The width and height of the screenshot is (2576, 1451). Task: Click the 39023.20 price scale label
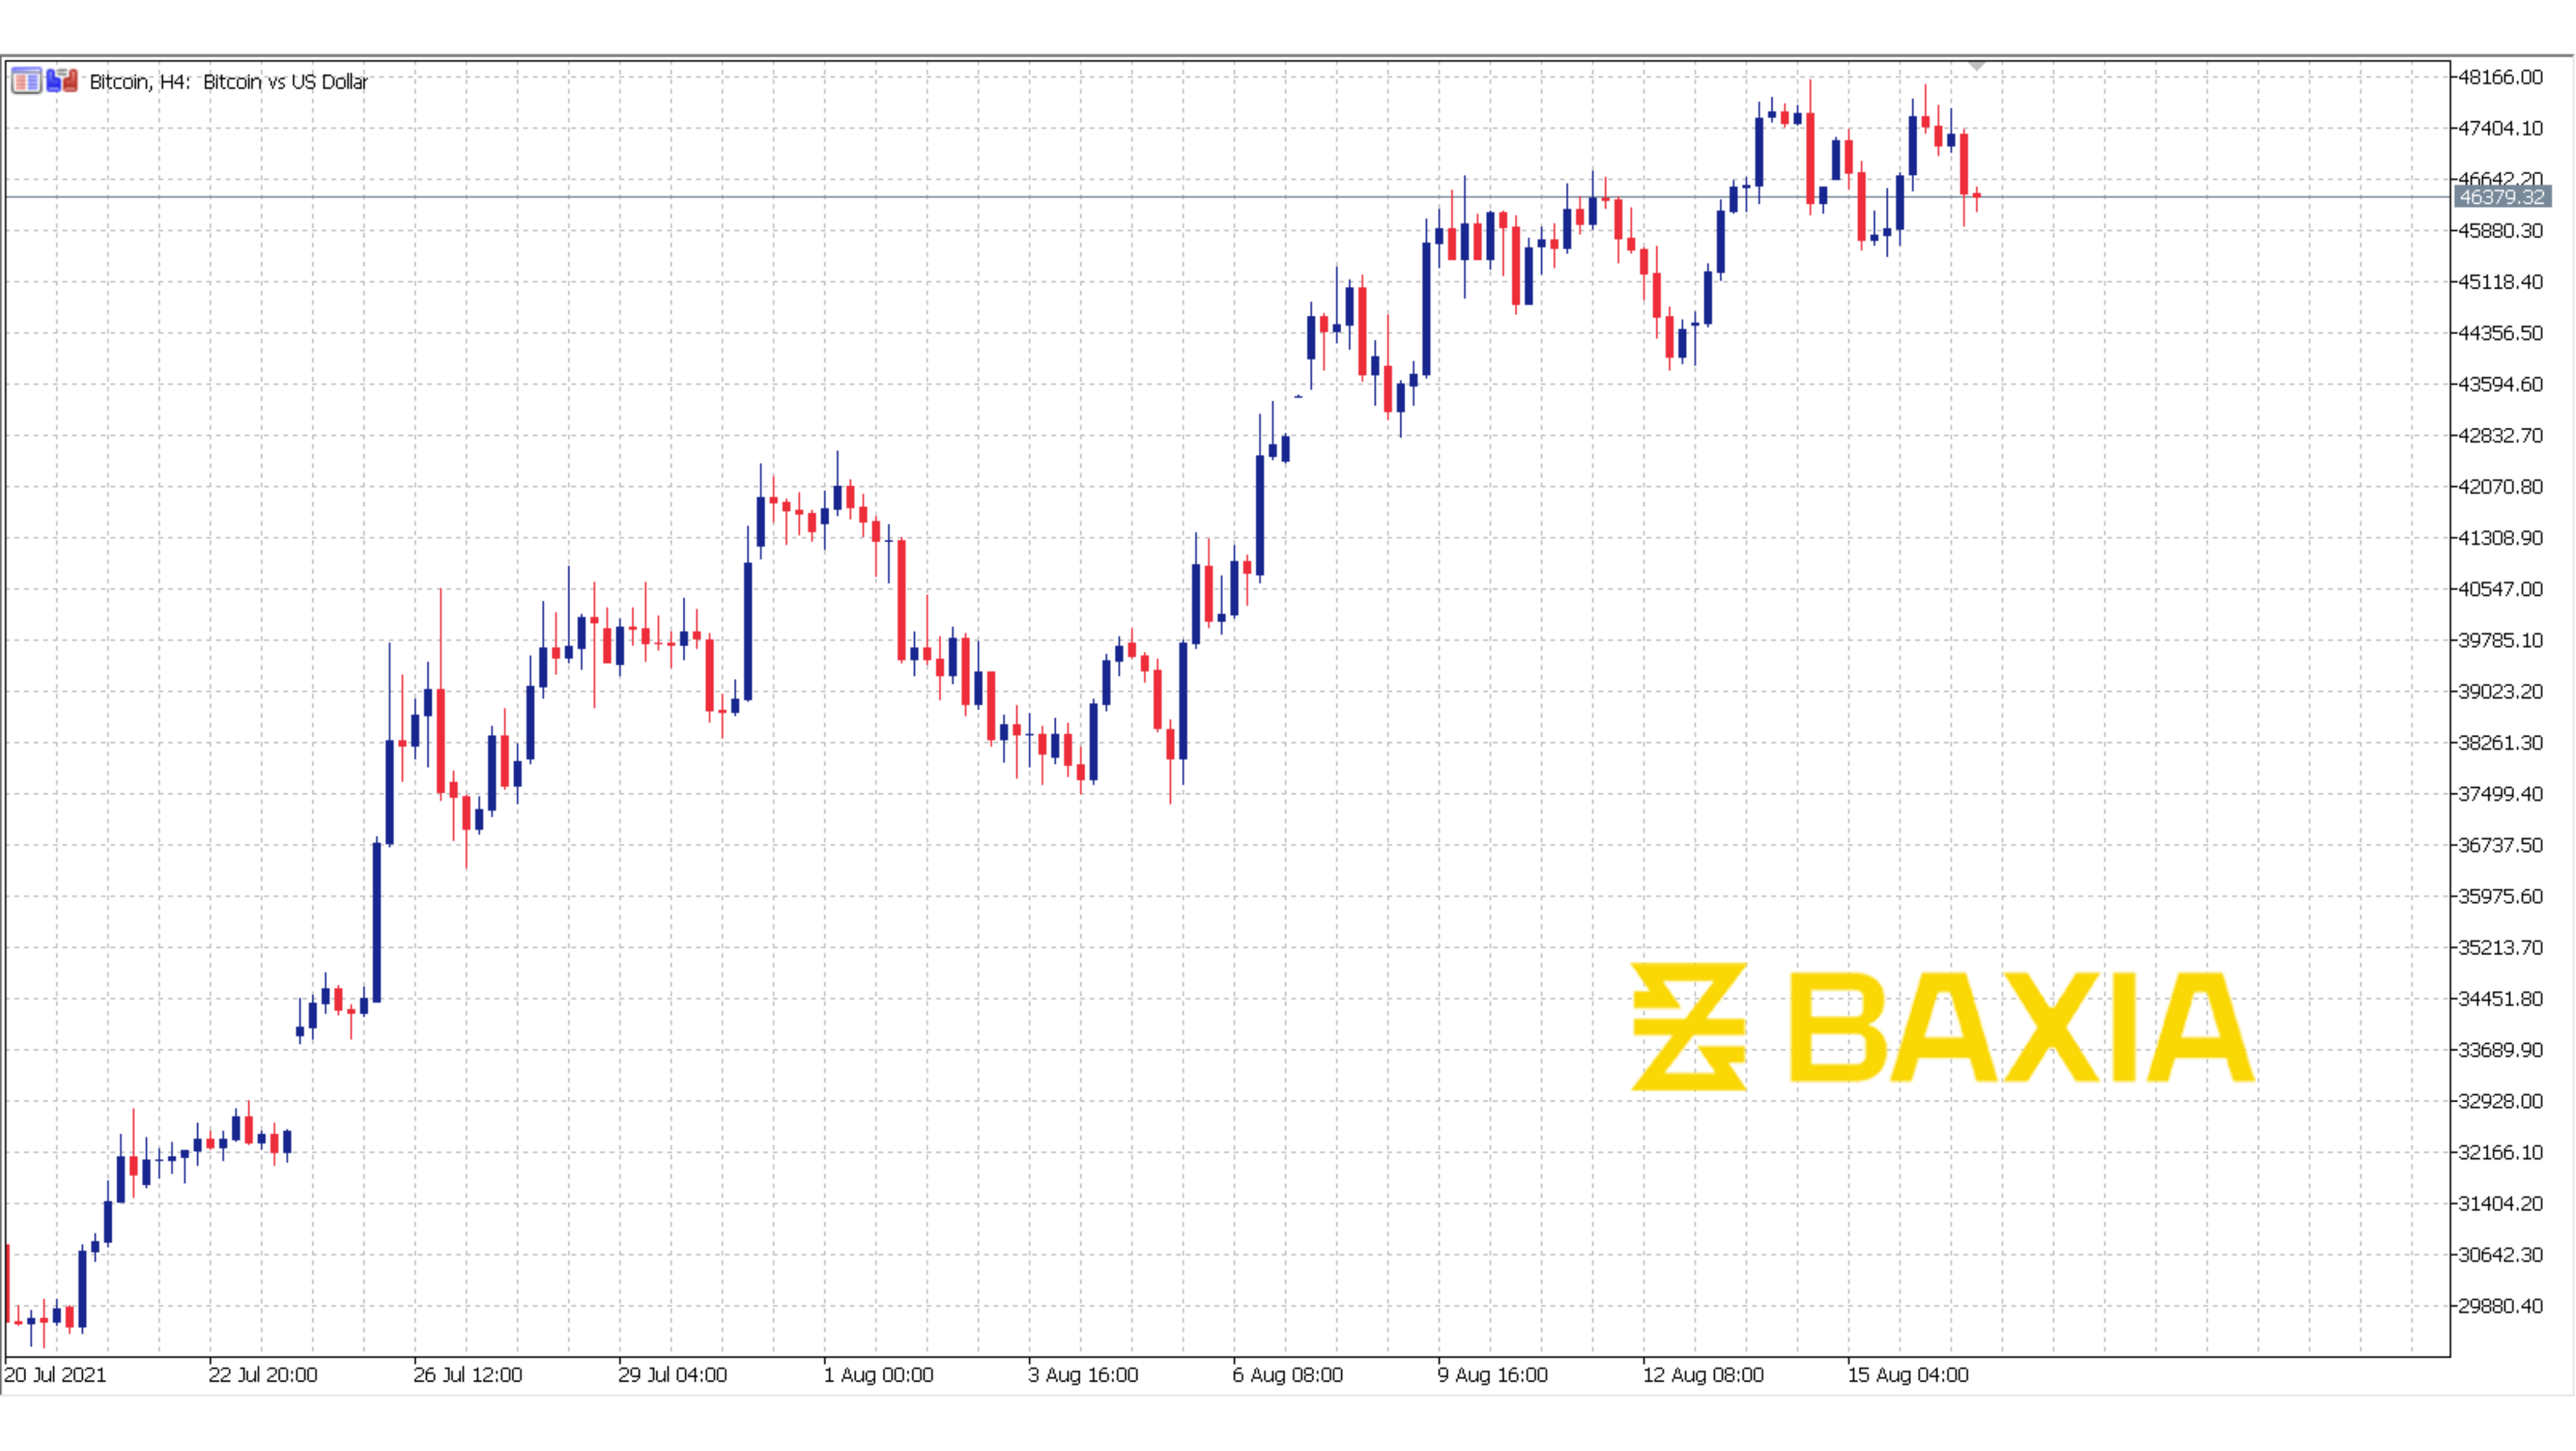2500,691
